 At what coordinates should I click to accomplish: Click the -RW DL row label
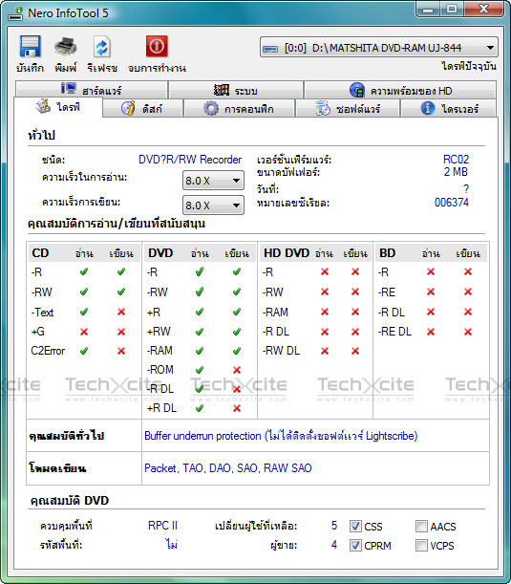point(281,351)
